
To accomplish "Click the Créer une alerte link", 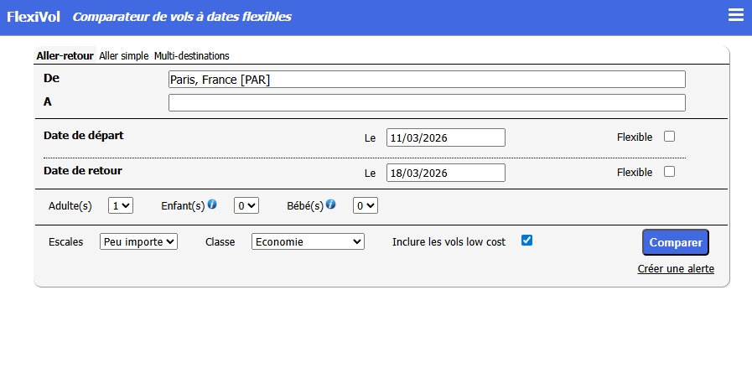I will coord(676,269).
